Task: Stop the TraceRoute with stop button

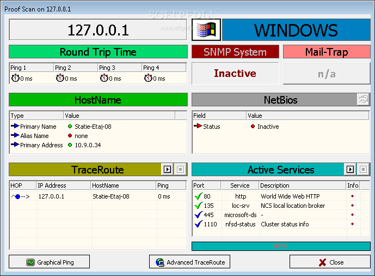Action: [180, 170]
